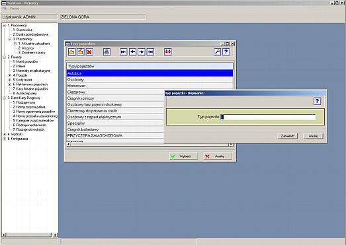The width and height of the screenshot is (346, 245).
Task: Click the Typy pojazdów window title icon
Action: [68, 44]
